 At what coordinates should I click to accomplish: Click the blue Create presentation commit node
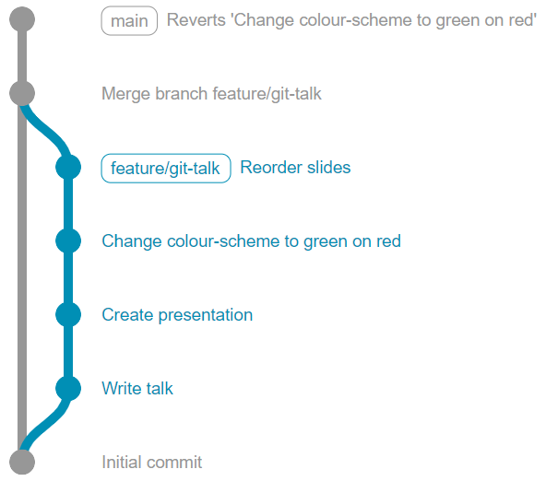click(x=68, y=314)
